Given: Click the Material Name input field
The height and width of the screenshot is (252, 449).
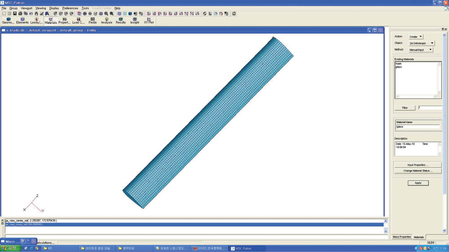Looking at the screenshot, I should pos(418,127).
